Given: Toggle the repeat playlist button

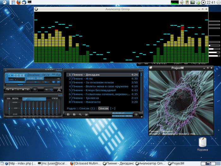Looking at the screenshot, I should coord(51,90).
